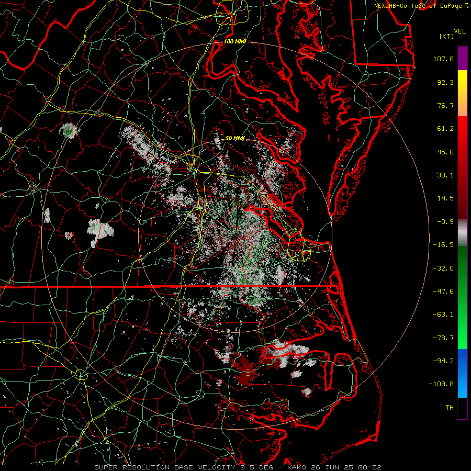Click the -32.0 legend value
Screen dimensions: 471x471
click(x=443, y=268)
